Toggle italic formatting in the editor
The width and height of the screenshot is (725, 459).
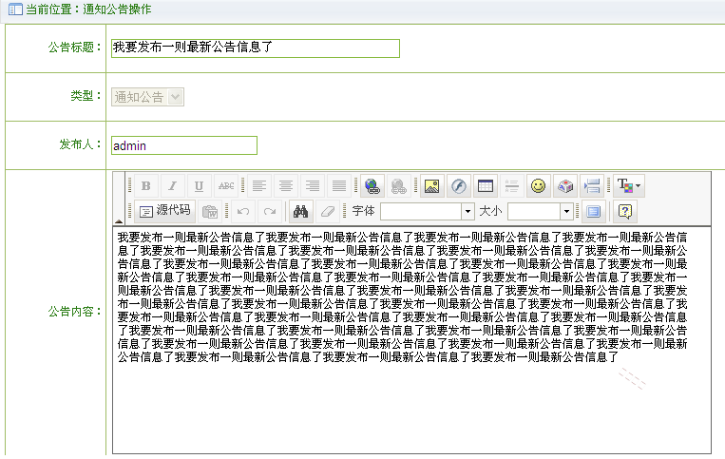click(173, 186)
